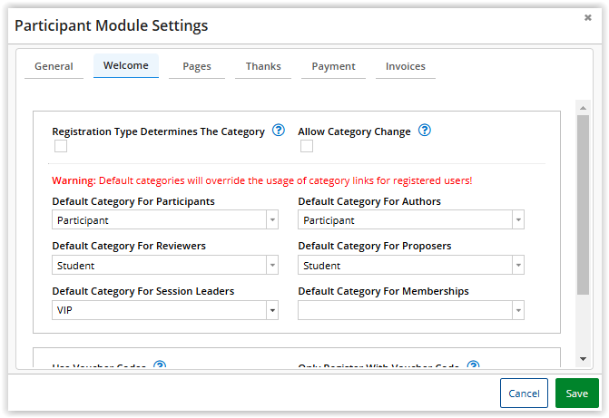Expand Default Category For Memberships dropdown arrow
The image size is (609, 418).
[518, 310]
